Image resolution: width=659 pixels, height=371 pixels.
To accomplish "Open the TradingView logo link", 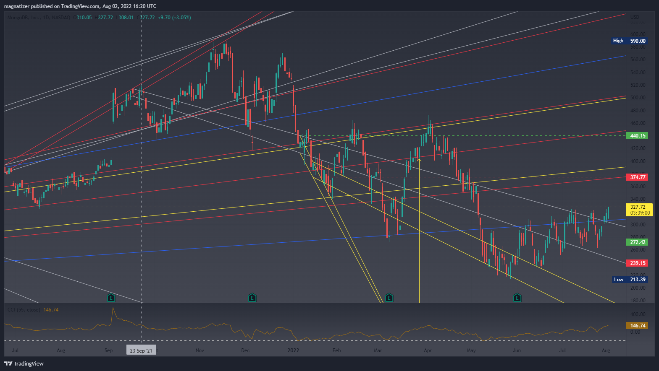I will coord(24,363).
